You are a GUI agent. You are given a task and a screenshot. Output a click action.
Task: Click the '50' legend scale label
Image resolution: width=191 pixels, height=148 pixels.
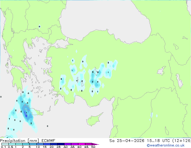(93, 147)
